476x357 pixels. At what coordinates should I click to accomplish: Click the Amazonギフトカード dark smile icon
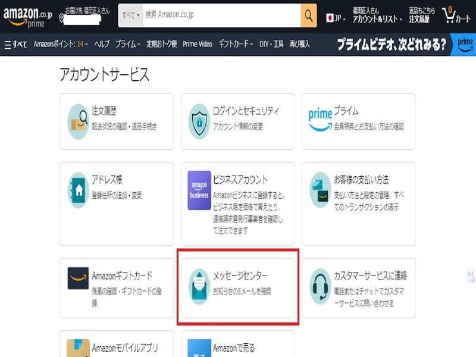pos(78,278)
